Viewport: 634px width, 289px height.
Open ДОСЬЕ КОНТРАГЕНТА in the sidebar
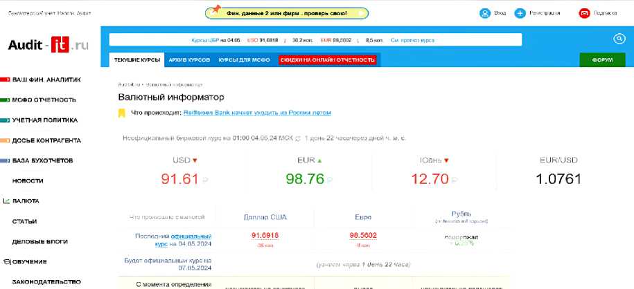(x=46, y=140)
